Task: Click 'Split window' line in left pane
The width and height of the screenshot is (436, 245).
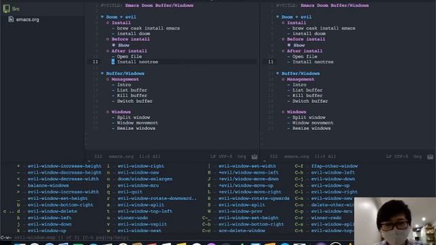Action: (x=134, y=117)
